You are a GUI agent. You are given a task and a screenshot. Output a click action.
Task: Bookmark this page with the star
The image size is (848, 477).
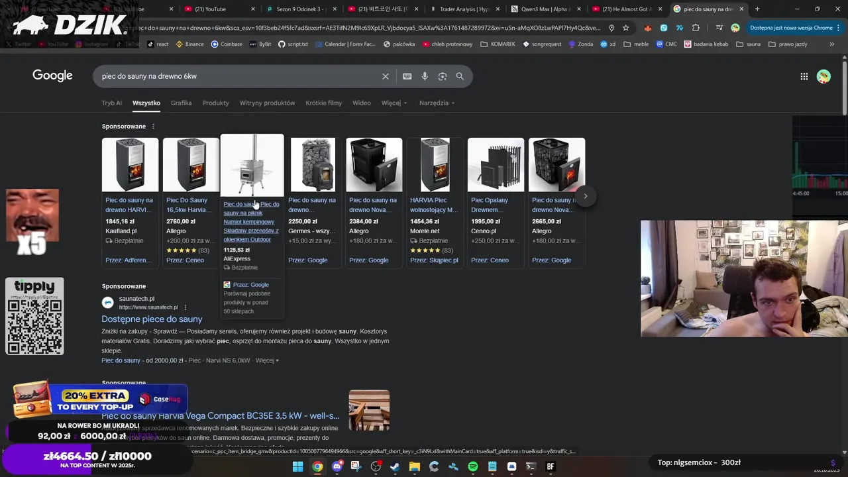pyautogui.click(x=625, y=28)
